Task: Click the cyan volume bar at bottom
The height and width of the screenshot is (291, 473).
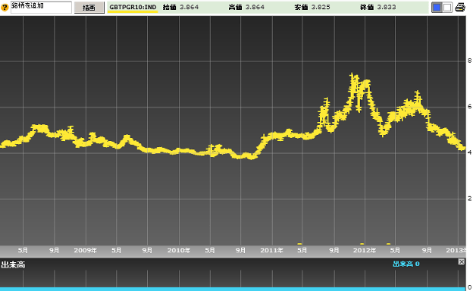Action: (233, 289)
